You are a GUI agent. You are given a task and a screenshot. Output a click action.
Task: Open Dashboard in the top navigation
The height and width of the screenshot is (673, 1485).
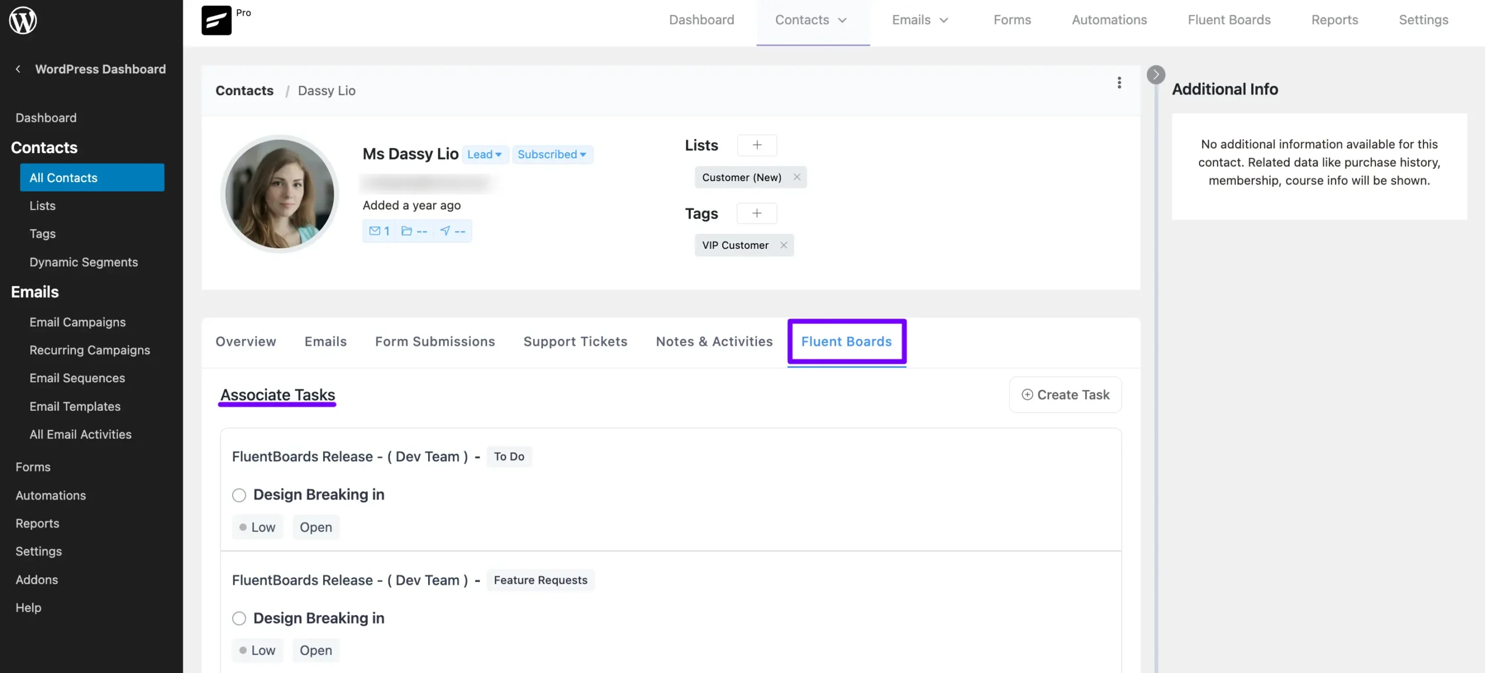(x=701, y=20)
